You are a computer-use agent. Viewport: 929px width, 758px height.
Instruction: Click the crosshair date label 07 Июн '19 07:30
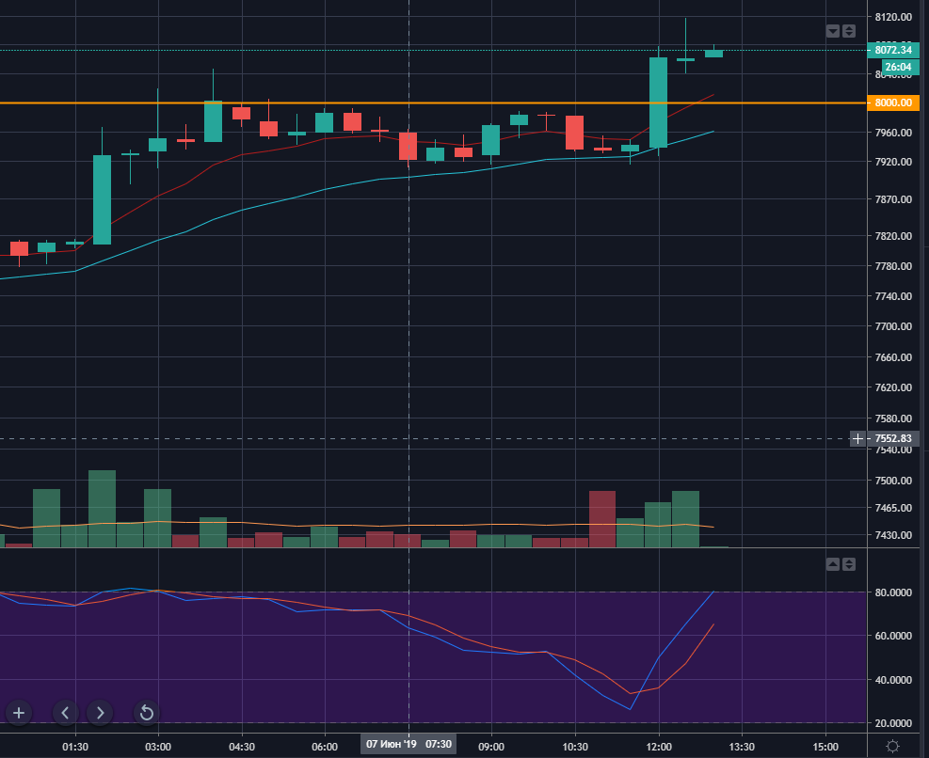coord(408,745)
